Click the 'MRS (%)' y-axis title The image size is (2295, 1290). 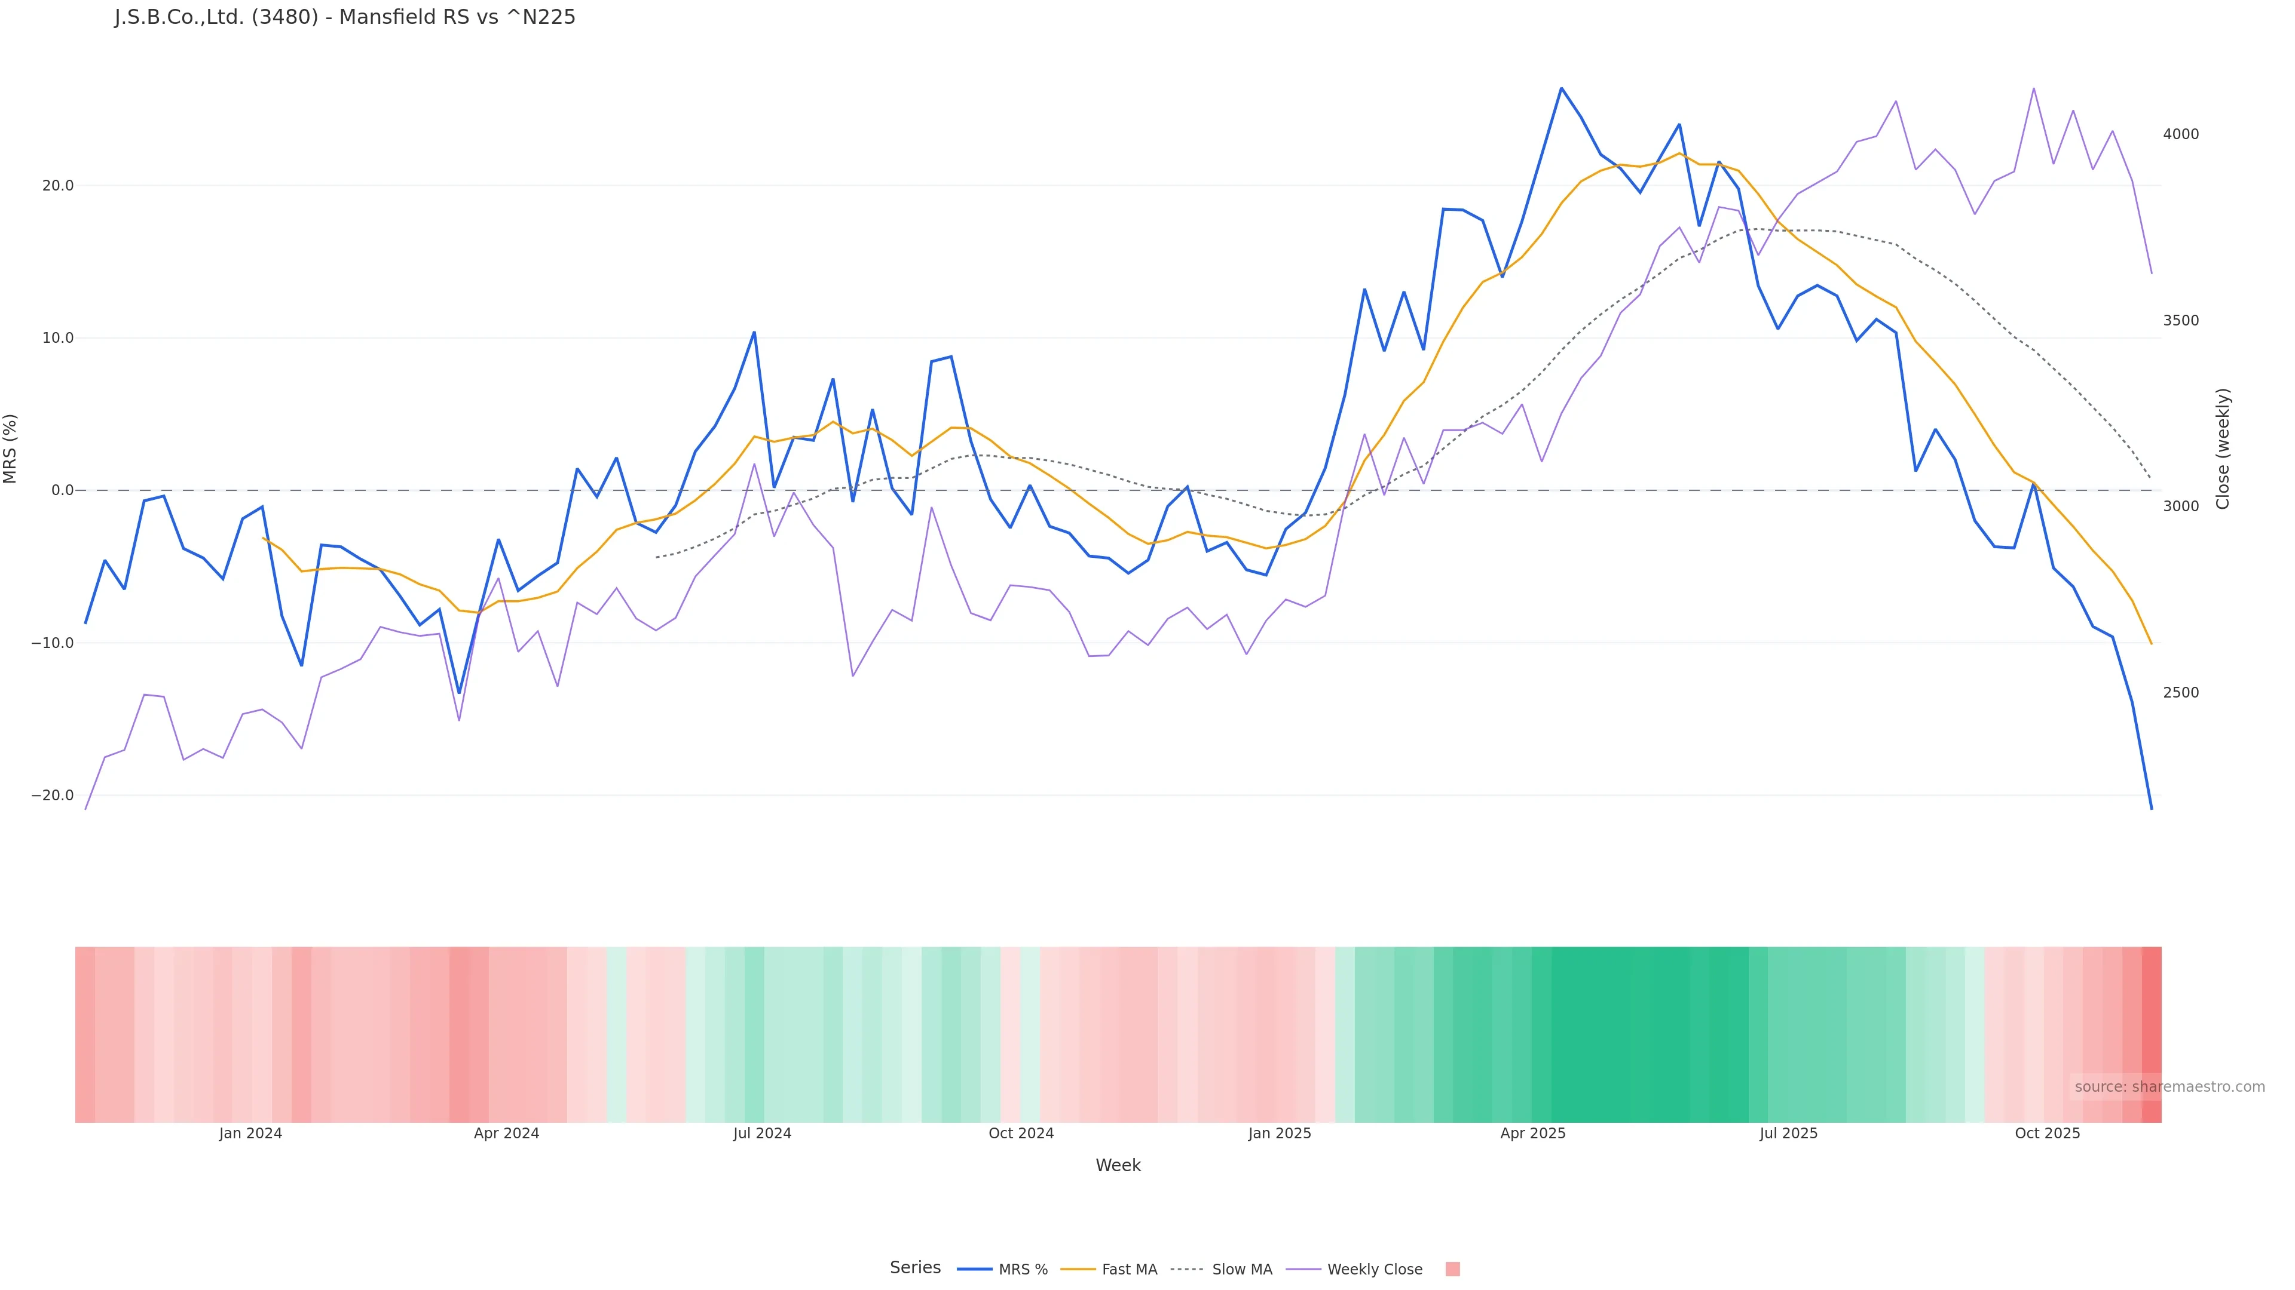click(11, 449)
